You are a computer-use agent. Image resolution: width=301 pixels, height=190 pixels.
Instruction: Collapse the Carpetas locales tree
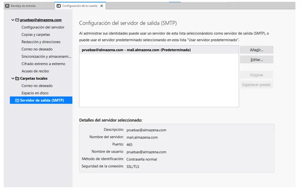[x=13, y=79]
